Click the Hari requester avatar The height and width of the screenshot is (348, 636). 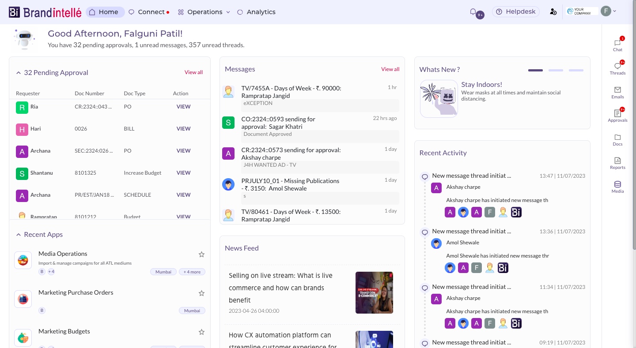tap(22, 129)
